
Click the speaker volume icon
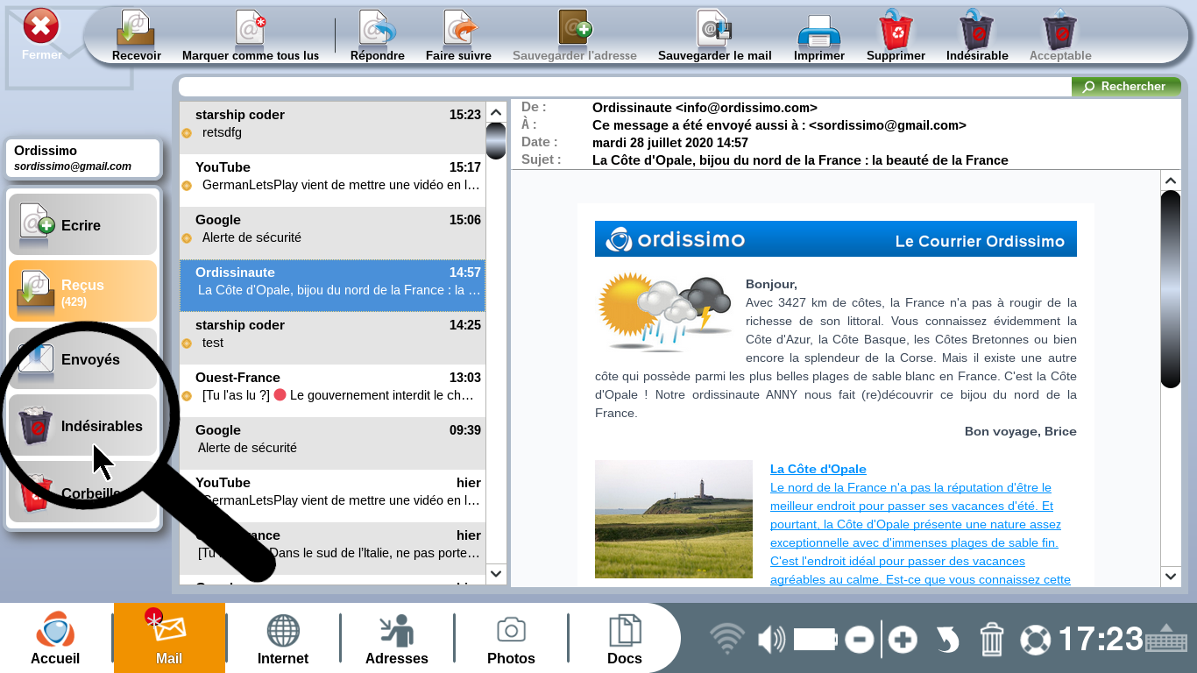pos(771,640)
